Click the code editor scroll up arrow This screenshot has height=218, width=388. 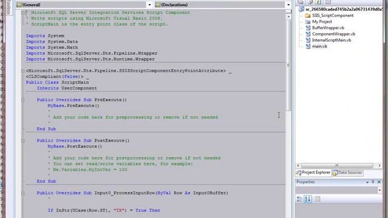(289, 16)
